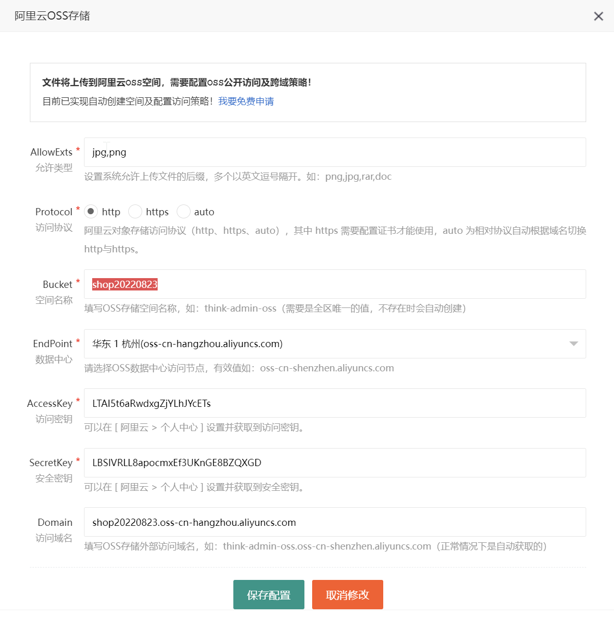Click the Domain 访问域名 label
614x617 pixels.
pos(54,530)
